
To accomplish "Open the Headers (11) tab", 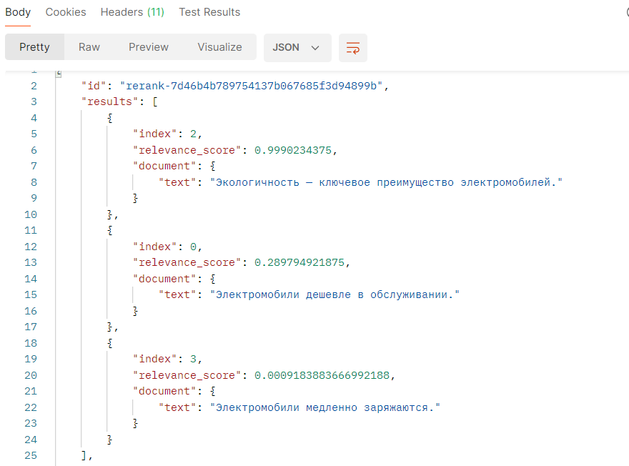I will click(132, 12).
